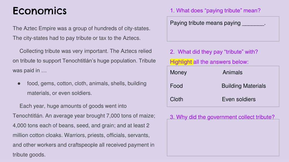Click the paragraph starting 'Each year, huge amounts'
The image size is (289, 162).
click(x=84, y=130)
